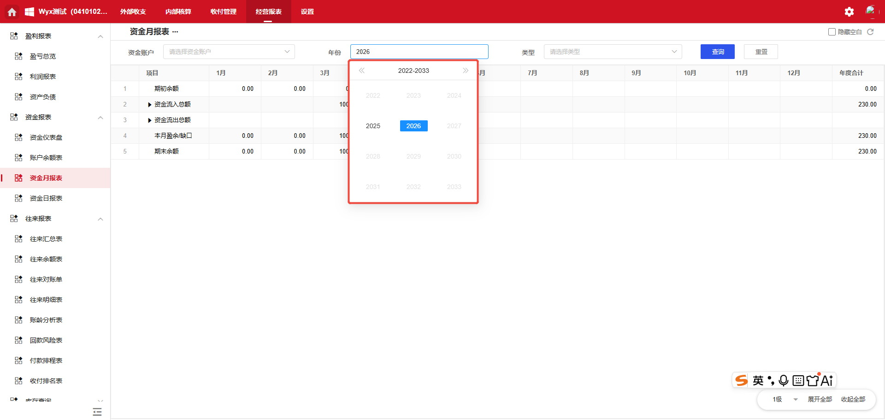Expand the 资金流出总额 row triangle
Screen dimensions: 885x420
149,120
